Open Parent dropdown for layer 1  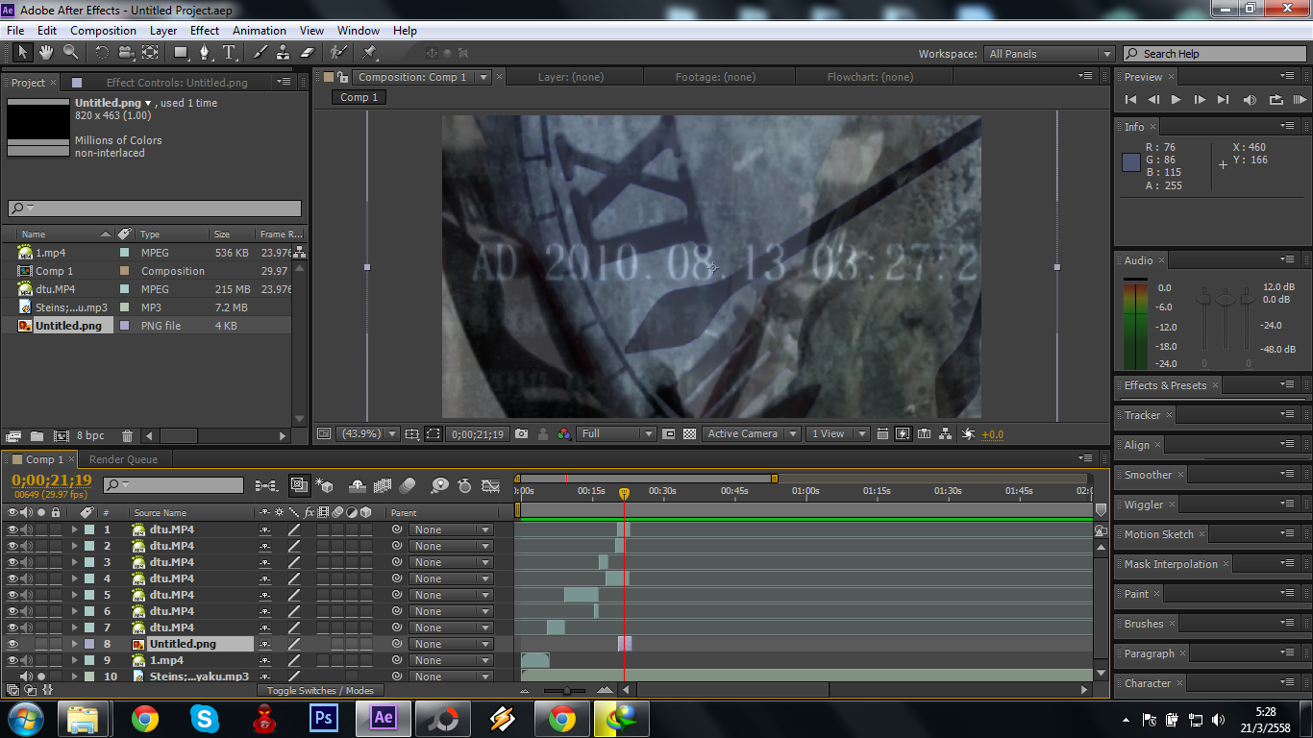451,529
